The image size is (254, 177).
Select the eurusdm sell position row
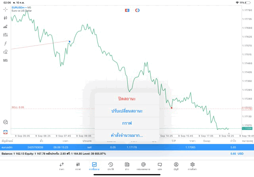(40, 147)
